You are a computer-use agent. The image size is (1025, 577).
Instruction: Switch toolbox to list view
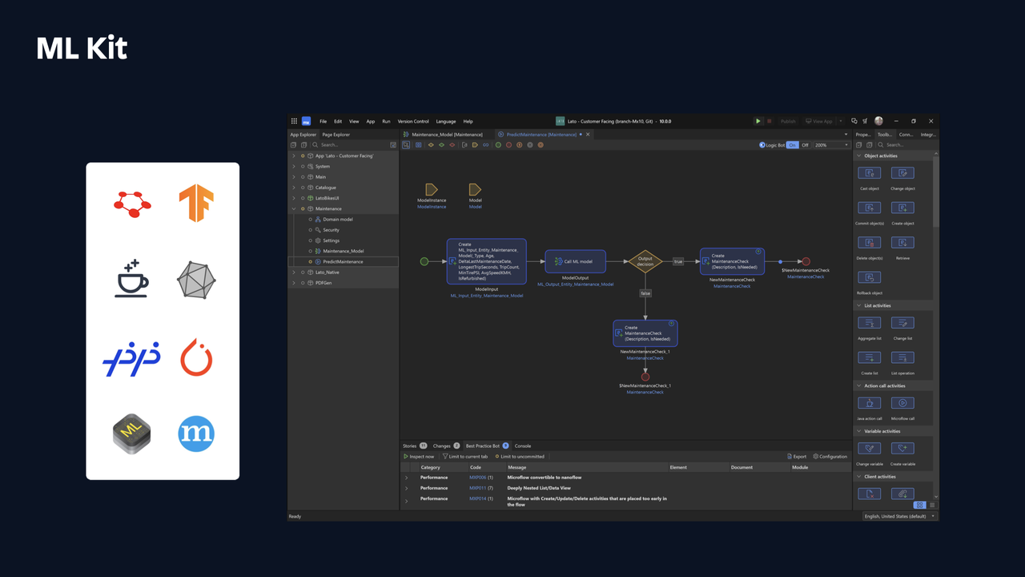[x=931, y=505]
